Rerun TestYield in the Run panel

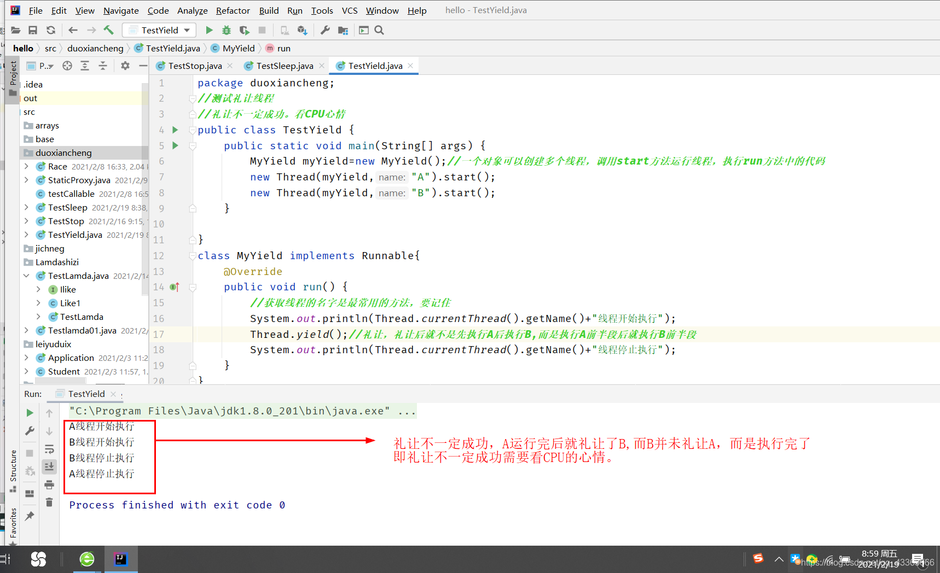tap(30, 413)
